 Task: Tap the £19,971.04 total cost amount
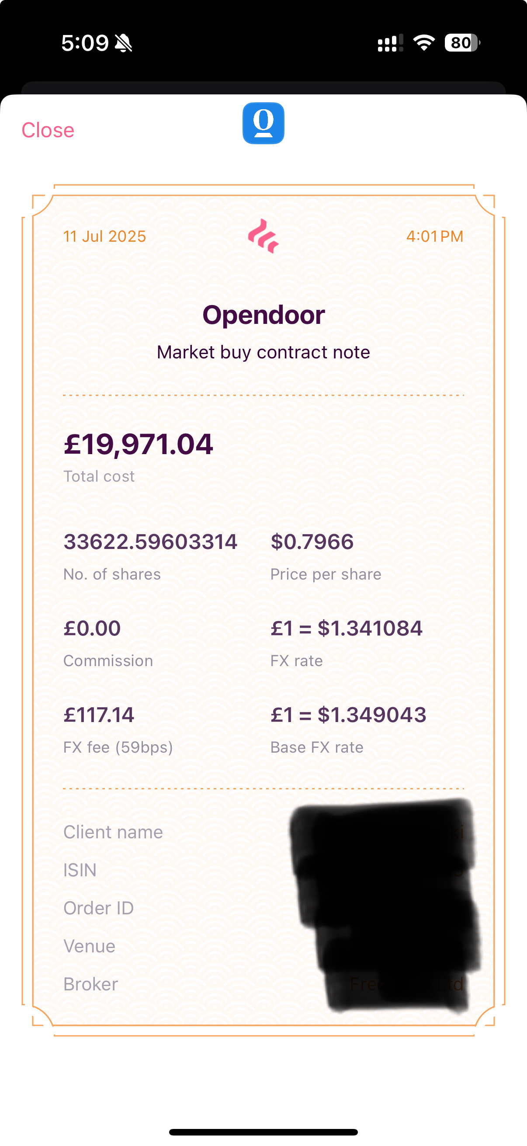coord(139,445)
